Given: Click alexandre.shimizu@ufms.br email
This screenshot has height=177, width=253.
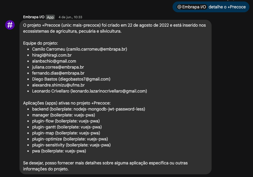Looking at the screenshot, I should [59, 85].
